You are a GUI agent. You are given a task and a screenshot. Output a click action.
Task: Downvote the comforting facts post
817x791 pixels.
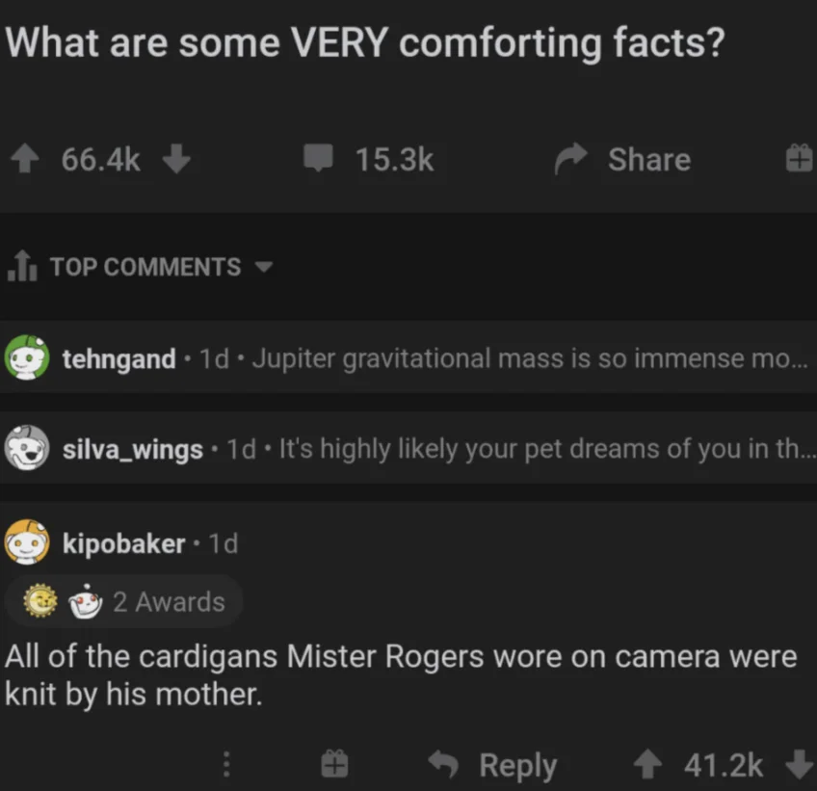(175, 160)
